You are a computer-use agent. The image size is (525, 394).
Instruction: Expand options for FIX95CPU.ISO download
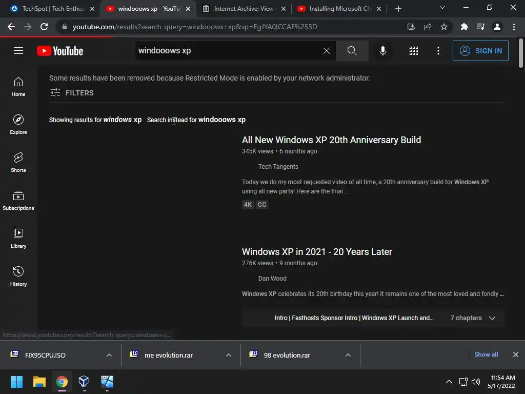(109, 355)
